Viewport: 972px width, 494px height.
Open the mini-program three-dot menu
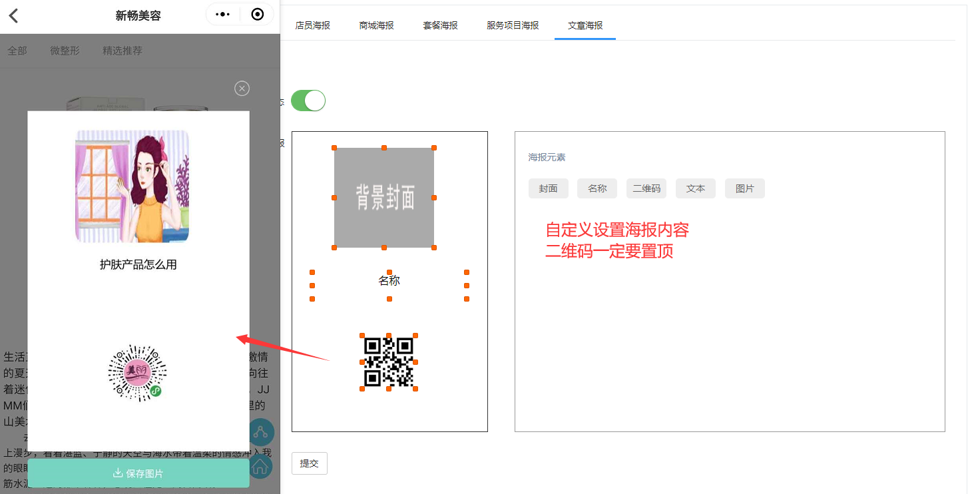[223, 15]
